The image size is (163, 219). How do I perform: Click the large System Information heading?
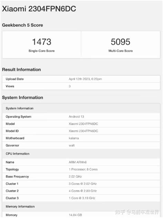[x=23, y=98]
